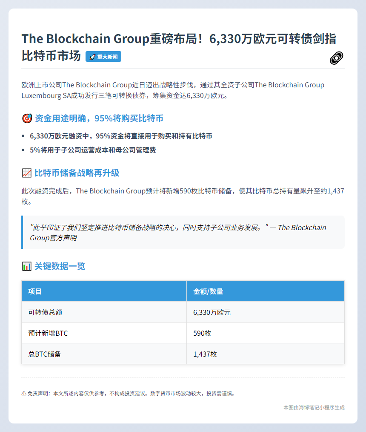Click the 预计新增BTC table cell
Image resolution: width=366 pixels, height=432 pixels.
pos(104,333)
